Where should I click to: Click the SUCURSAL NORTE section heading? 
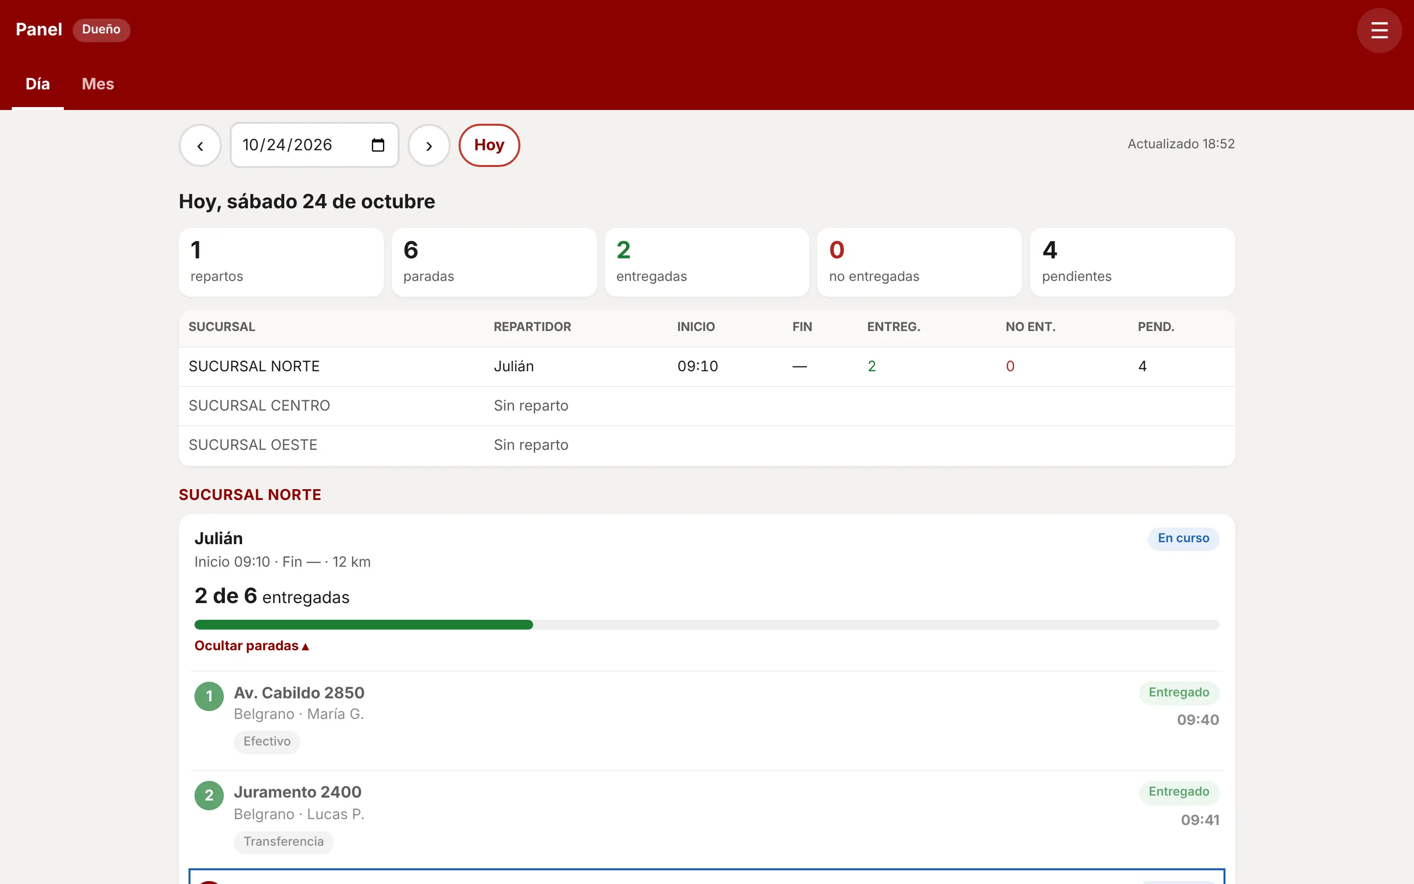pos(250,495)
